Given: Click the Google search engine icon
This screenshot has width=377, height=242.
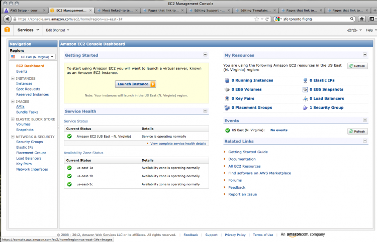Looking at the screenshot, I should click(x=277, y=19).
